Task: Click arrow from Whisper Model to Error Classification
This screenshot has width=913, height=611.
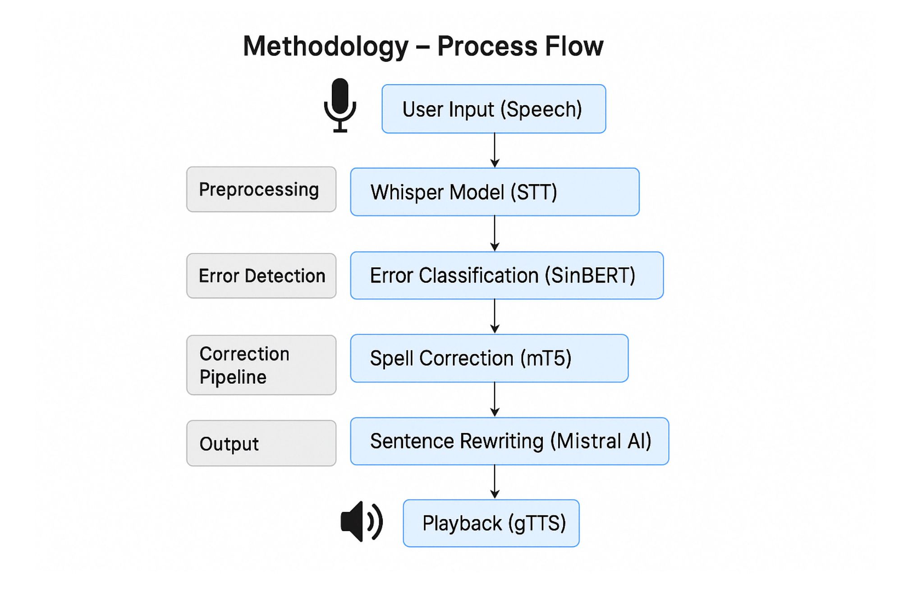Action: click(495, 233)
